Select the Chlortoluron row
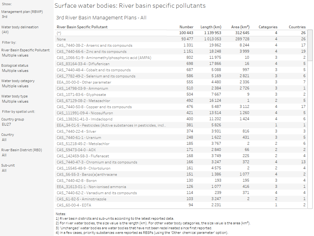 [x=181, y=168]
